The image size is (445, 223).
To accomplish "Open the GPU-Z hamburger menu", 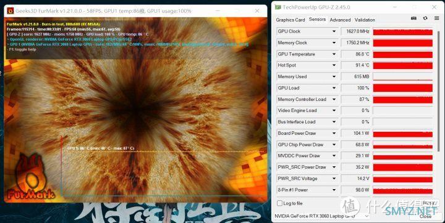I will point(436,18).
